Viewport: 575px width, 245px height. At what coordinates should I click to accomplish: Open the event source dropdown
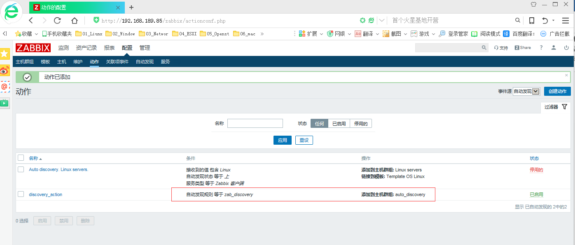point(526,91)
